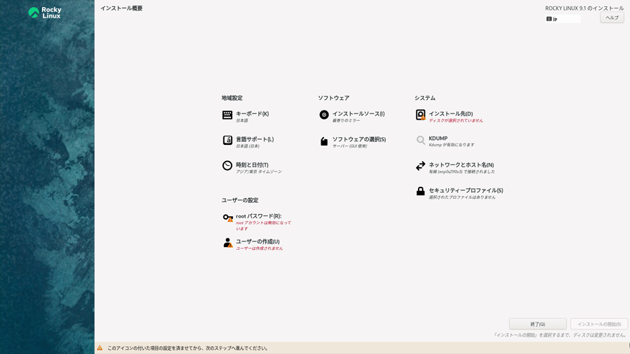Click the network and host name arrows icon

click(x=421, y=167)
